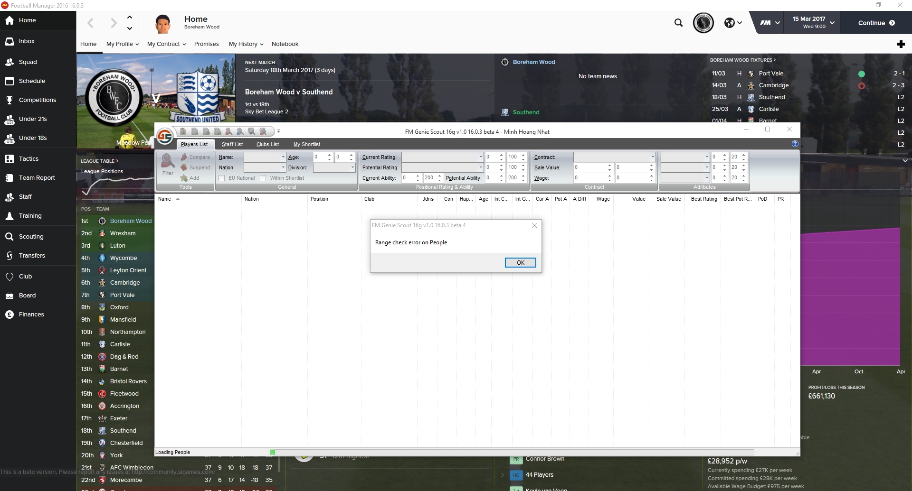This screenshot has height=491, width=912.
Task: Select the Players List tab
Action: [194, 144]
